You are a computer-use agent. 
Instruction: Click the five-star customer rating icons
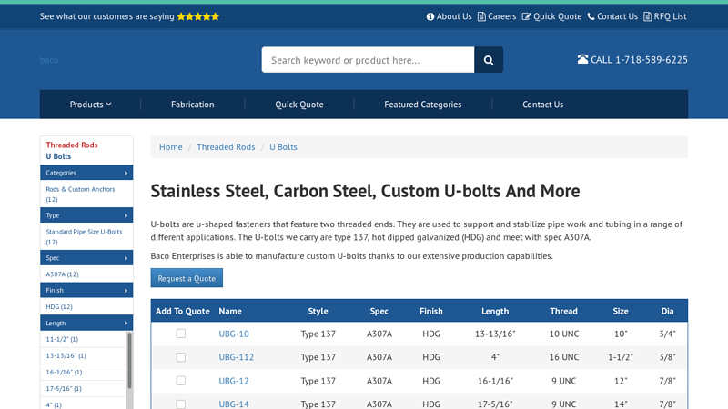coord(197,16)
